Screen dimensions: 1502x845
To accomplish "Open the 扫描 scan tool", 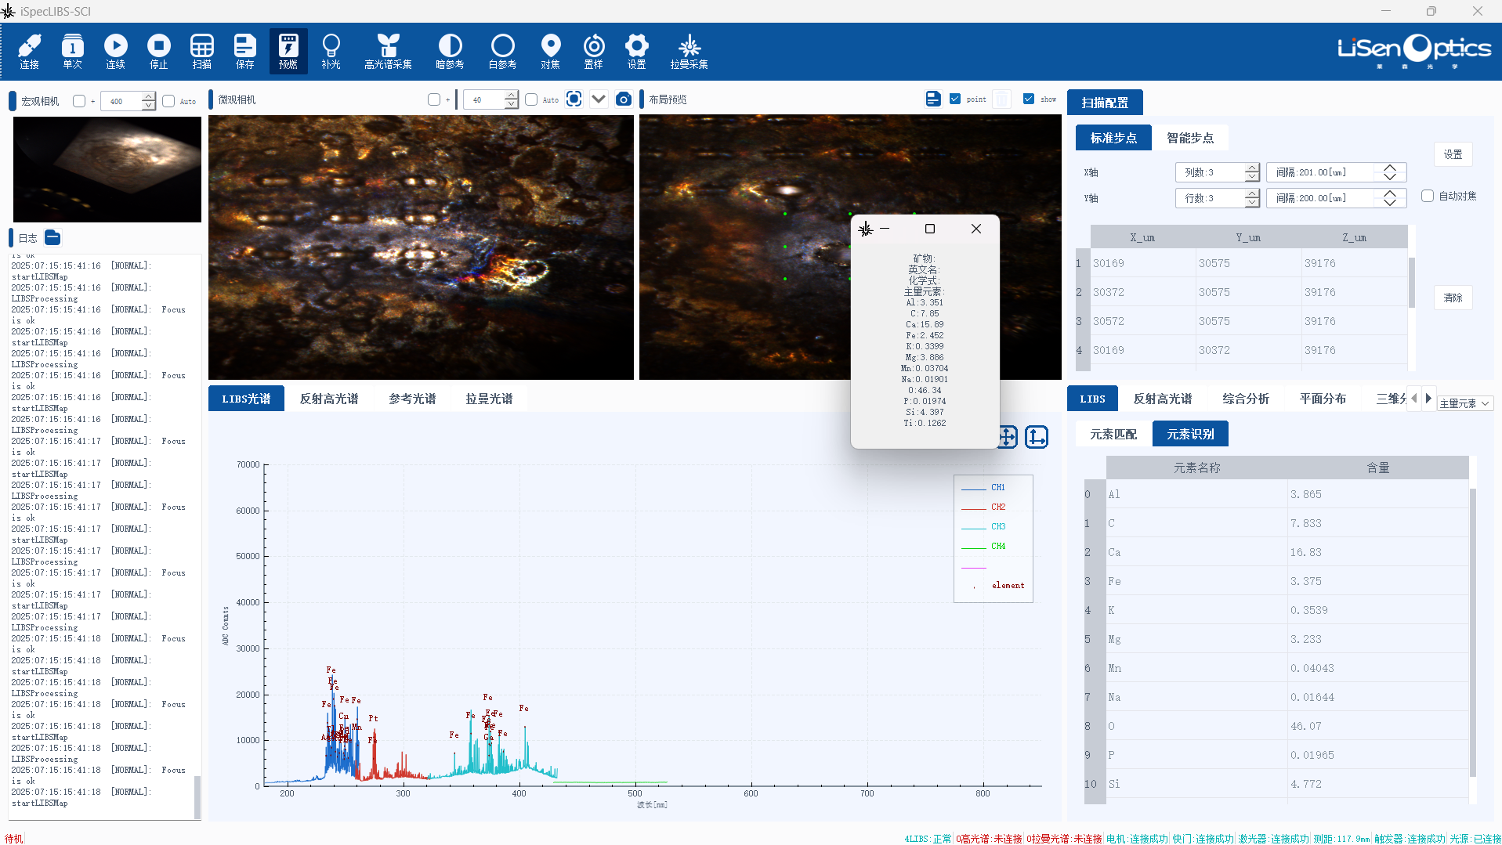I will coord(201,52).
